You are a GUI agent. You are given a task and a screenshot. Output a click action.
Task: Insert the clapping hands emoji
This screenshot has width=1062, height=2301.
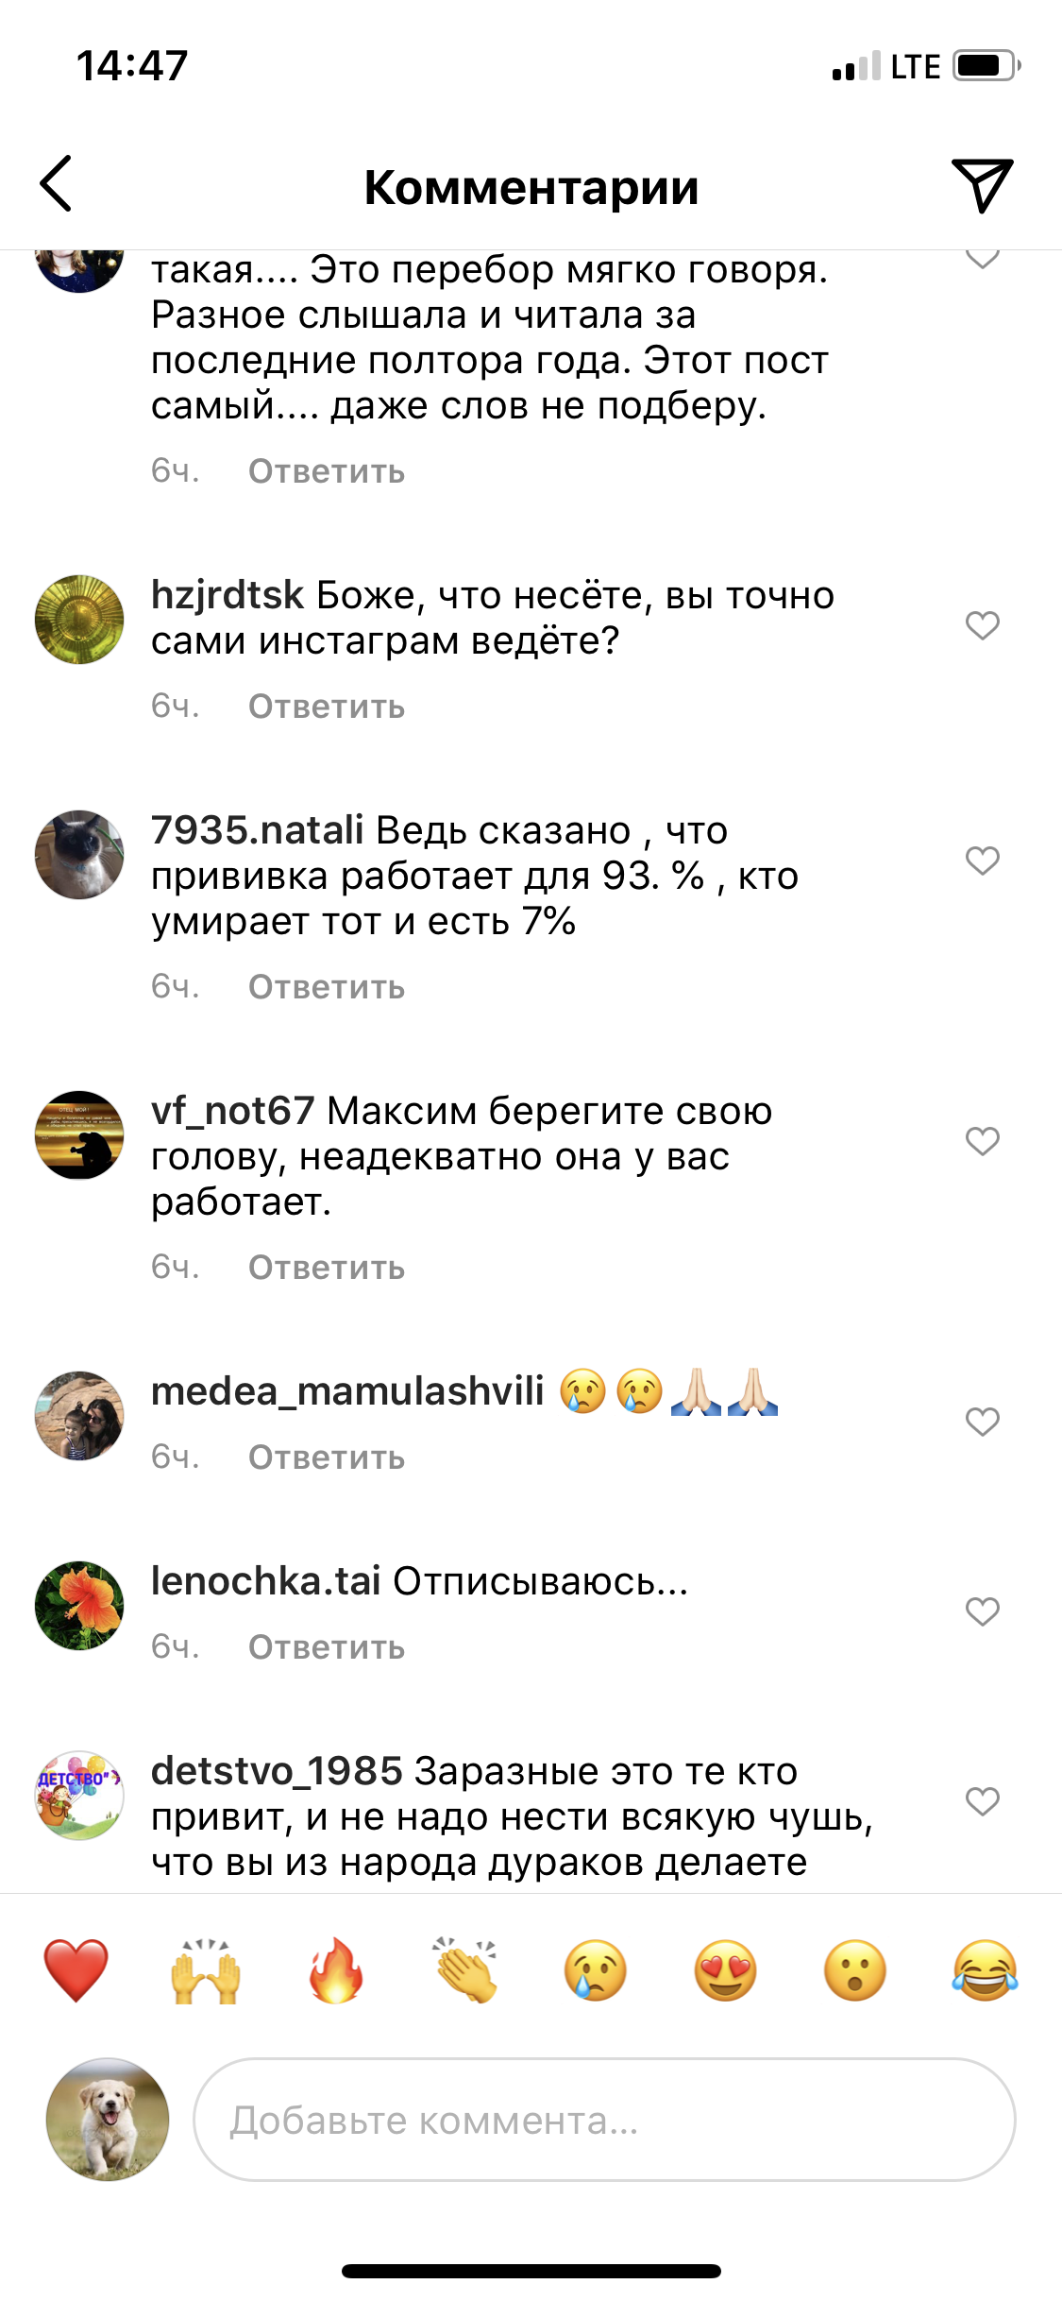pos(465,1970)
